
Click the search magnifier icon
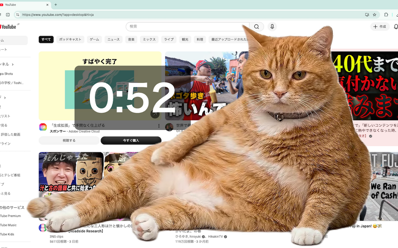256,26
